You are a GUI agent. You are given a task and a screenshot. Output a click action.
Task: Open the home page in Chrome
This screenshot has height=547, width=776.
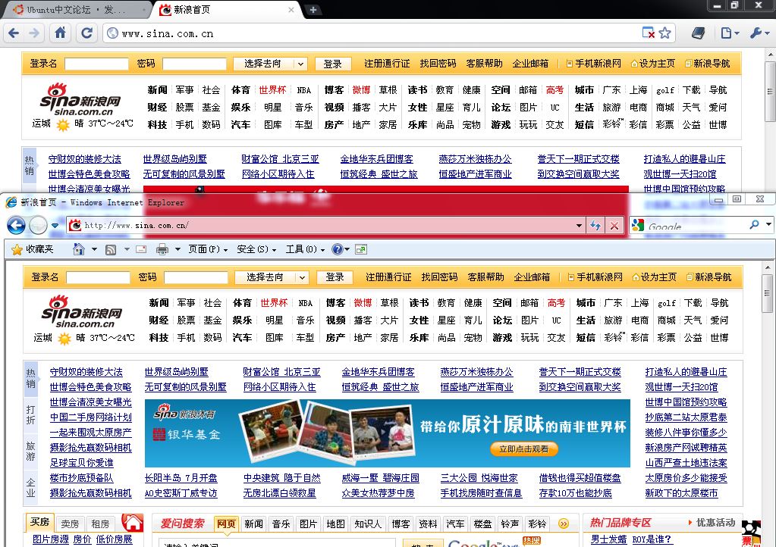(x=61, y=33)
